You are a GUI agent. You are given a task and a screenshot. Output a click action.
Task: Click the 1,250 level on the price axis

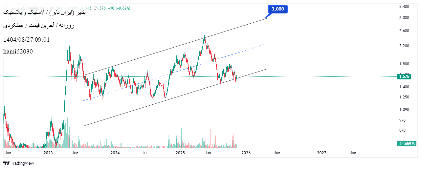click(x=404, y=97)
